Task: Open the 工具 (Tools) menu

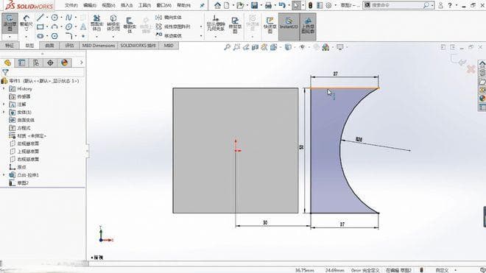Action: (x=144, y=5)
